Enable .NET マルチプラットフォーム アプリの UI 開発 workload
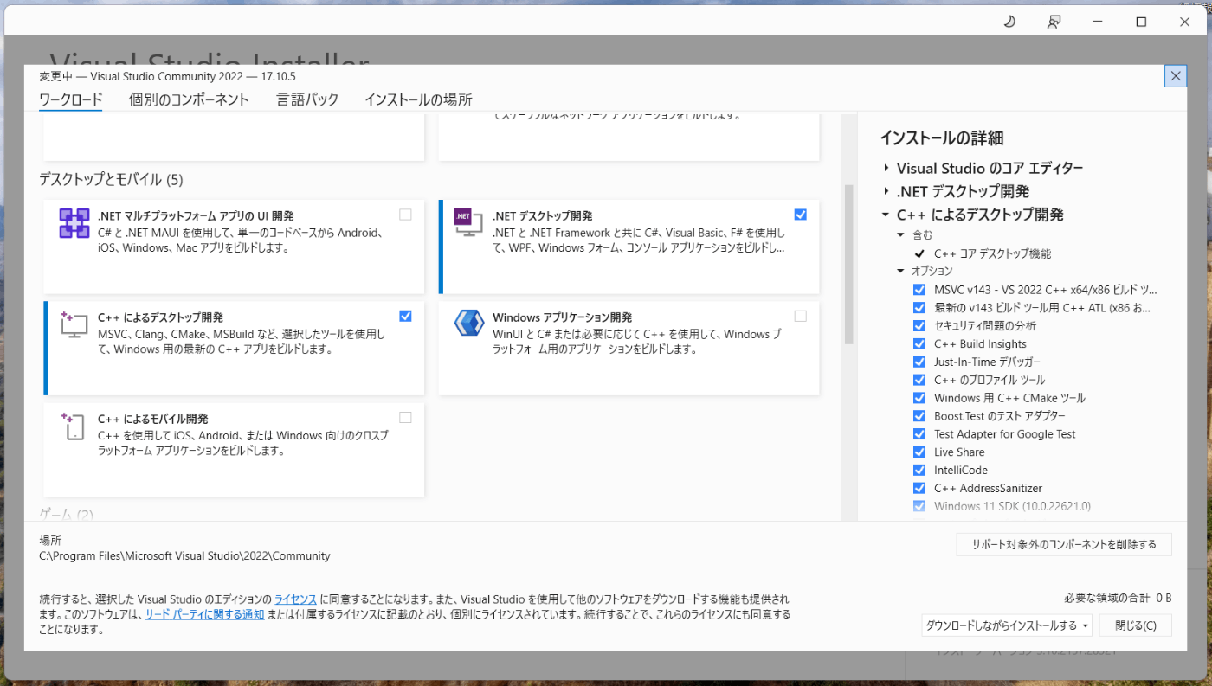This screenshot has height=686, width=1212. coord(405,215)
